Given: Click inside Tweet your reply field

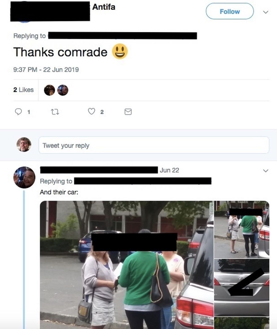Looking at the screenshot, I should tap(154, 145).
